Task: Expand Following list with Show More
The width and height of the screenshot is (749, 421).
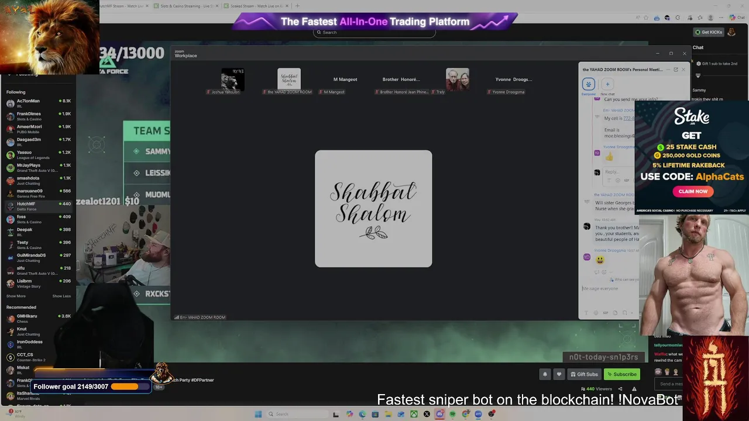Action: tap(16, 296)
